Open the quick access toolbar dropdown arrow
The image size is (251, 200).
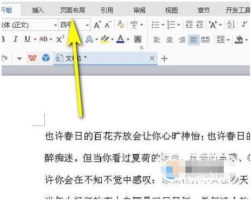click(20, 58)
